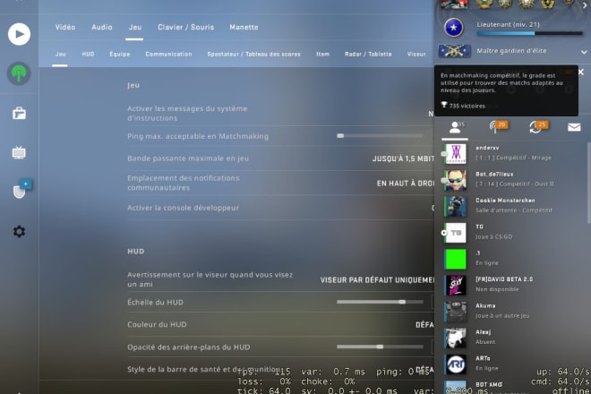Click anderxv's avatar
The width and height of the screenshot is (591, 394).
pyautogui.click(x=455, y=153)
